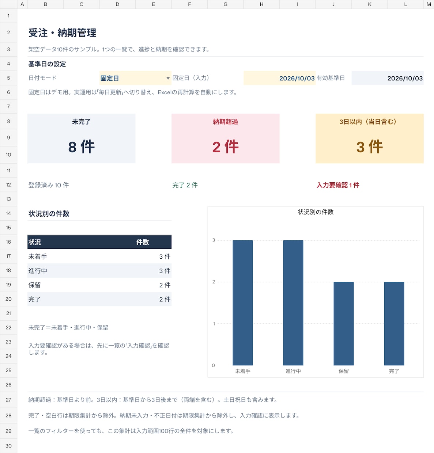
Task: Click the 登録済み 10 件 text
Action: click(49, 185)
